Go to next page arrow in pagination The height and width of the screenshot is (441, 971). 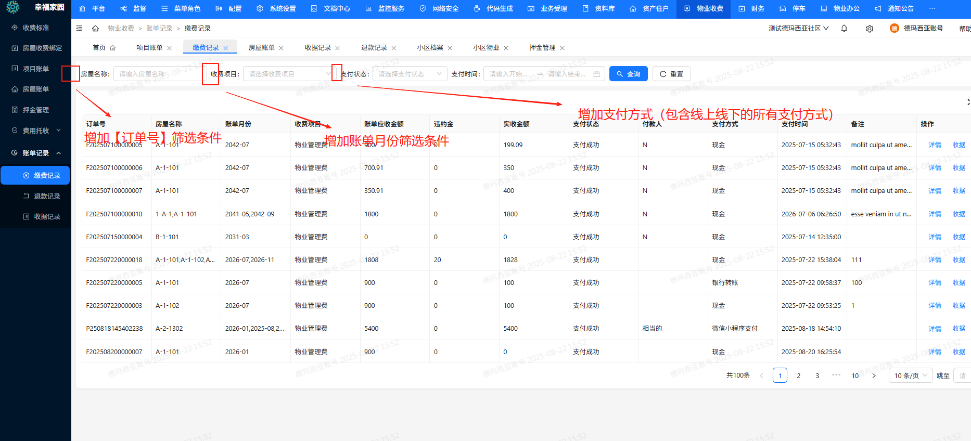point(874,375)
